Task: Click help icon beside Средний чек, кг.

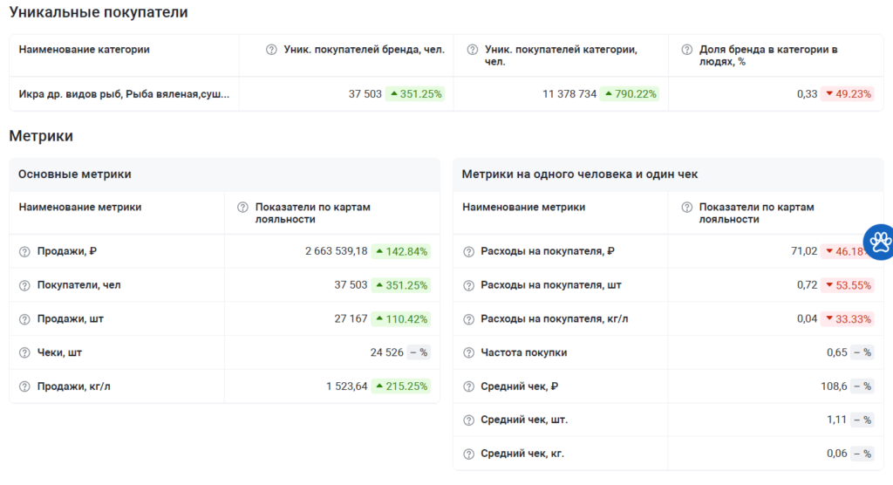Action: (x=469, y=454)
